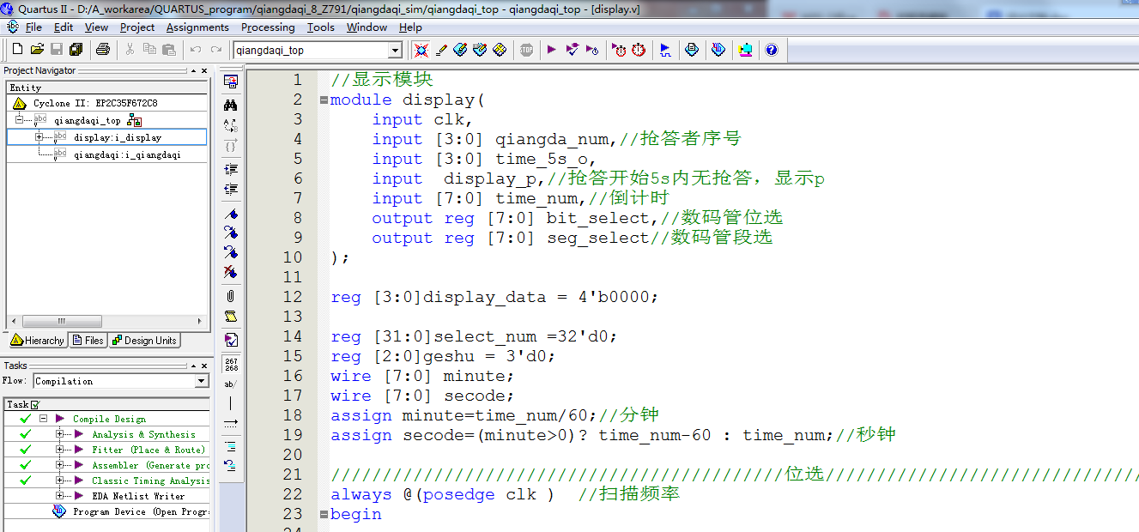This screenshot has height=532, width=1139.
Task: Open the Flow Compilation dropdown
Action: tap(202, 381)
